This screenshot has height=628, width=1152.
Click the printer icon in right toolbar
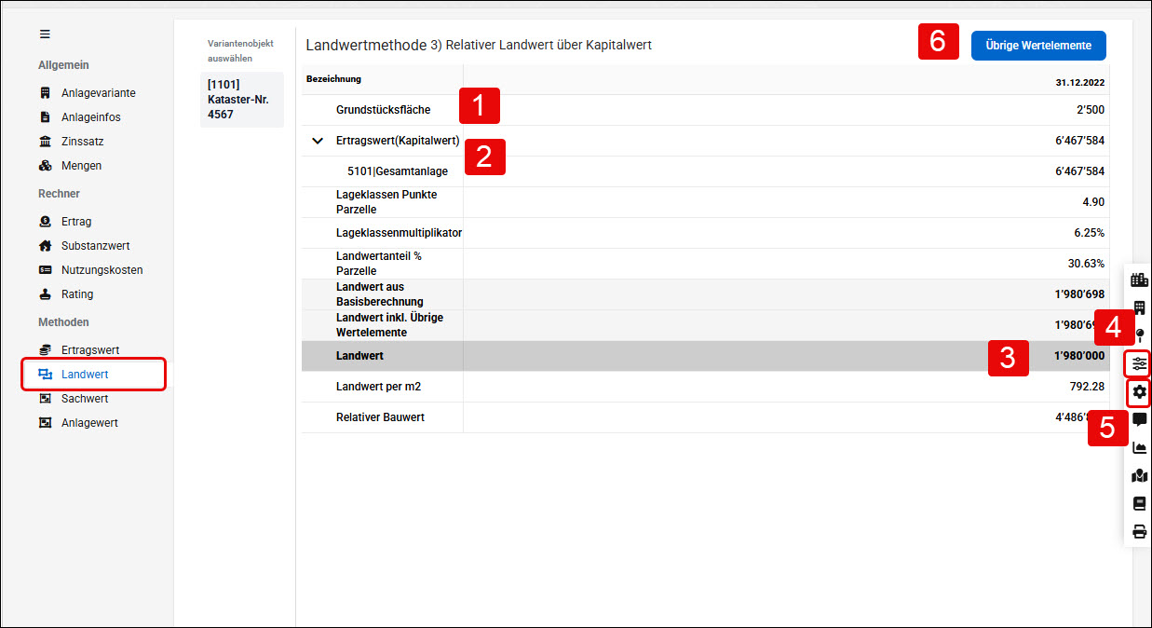point(1139,532)
